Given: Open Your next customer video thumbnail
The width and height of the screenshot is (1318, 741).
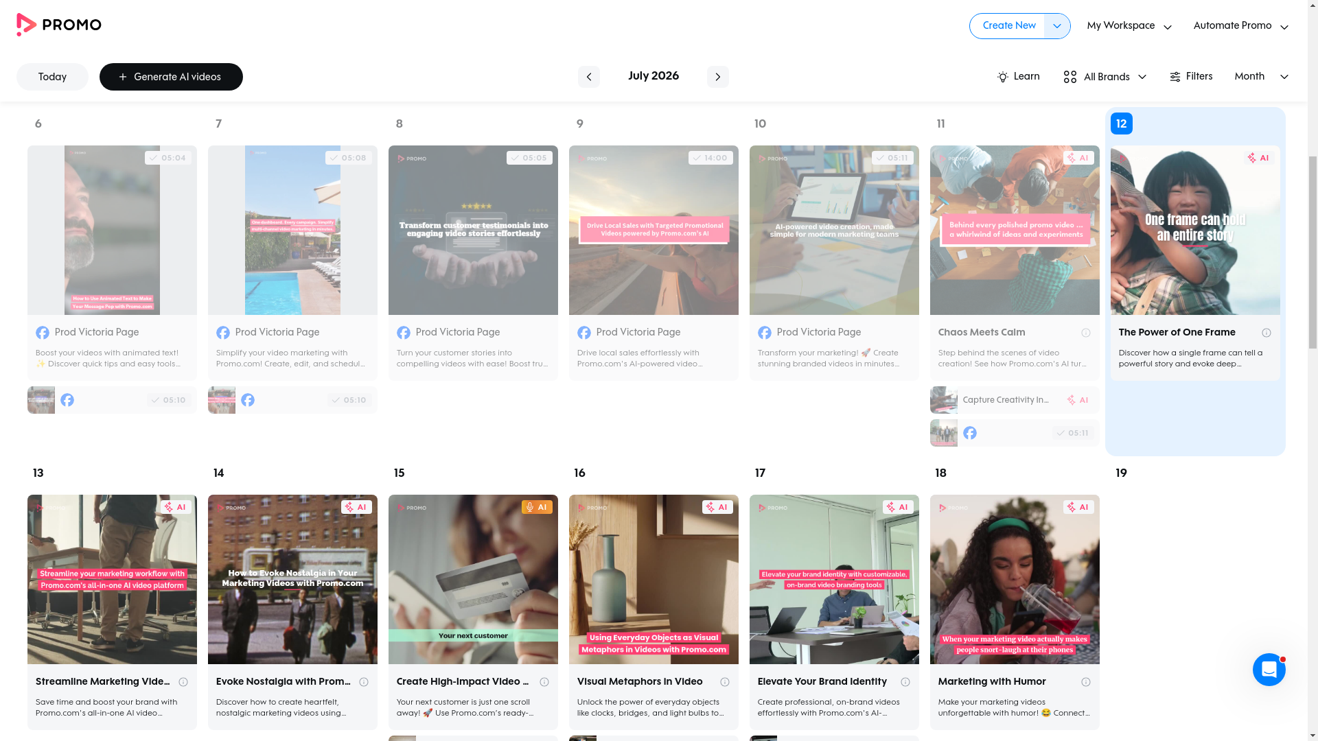Looking at the screenshot, I should [x=473, y=579].
